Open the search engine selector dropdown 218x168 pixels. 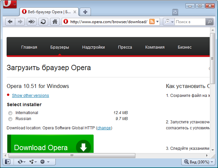tap(169, 21)
